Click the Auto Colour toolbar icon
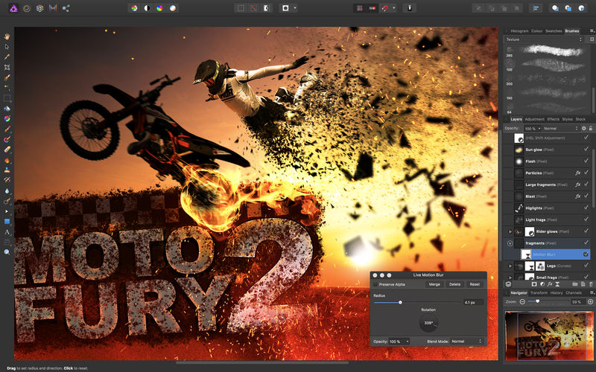Viewport: 596px width, 372px height. pos(159,8)
